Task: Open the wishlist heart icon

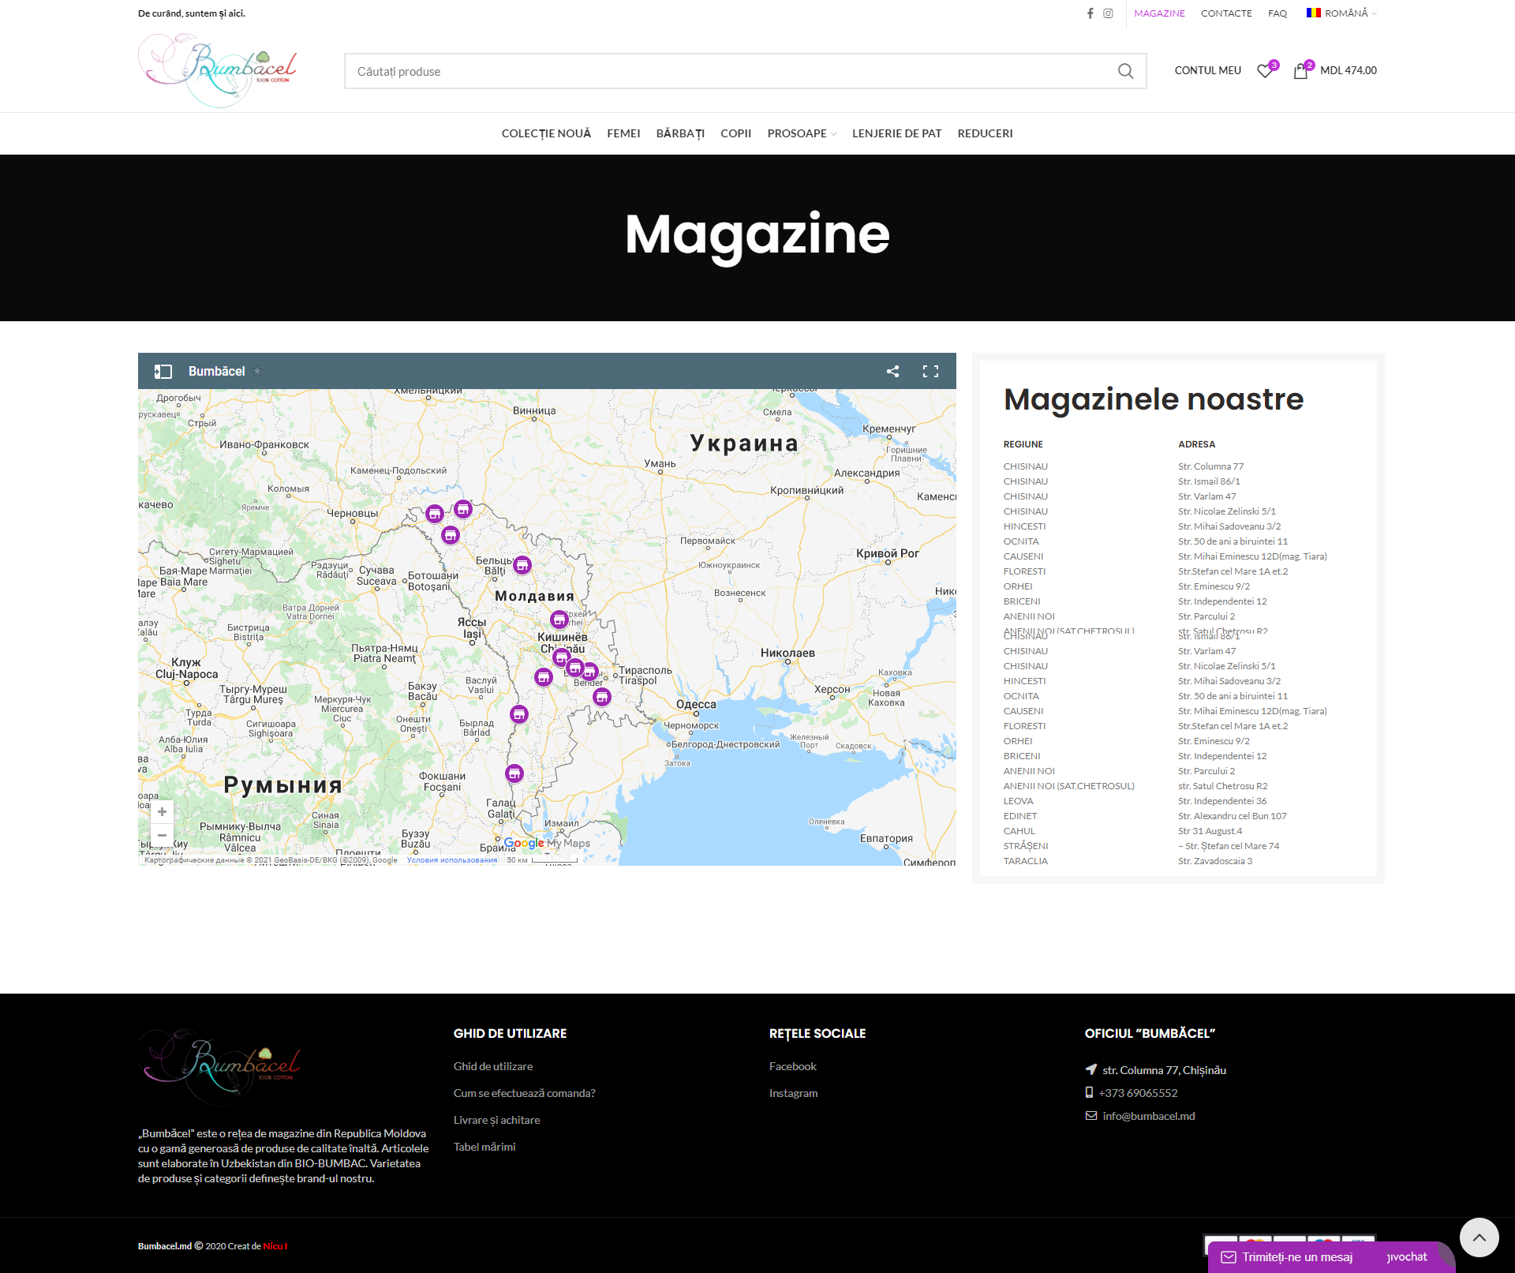Action: (x=1265, y=71)
